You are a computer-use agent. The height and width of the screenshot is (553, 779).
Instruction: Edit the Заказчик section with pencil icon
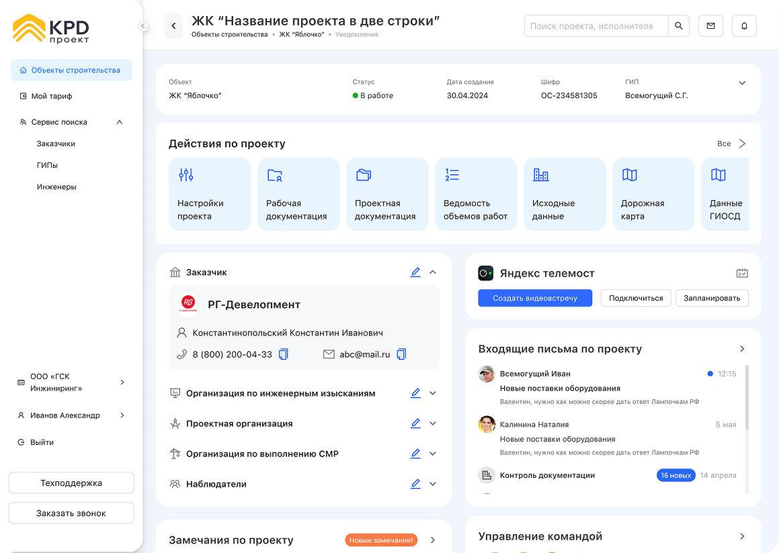click(x=415, y=272)
